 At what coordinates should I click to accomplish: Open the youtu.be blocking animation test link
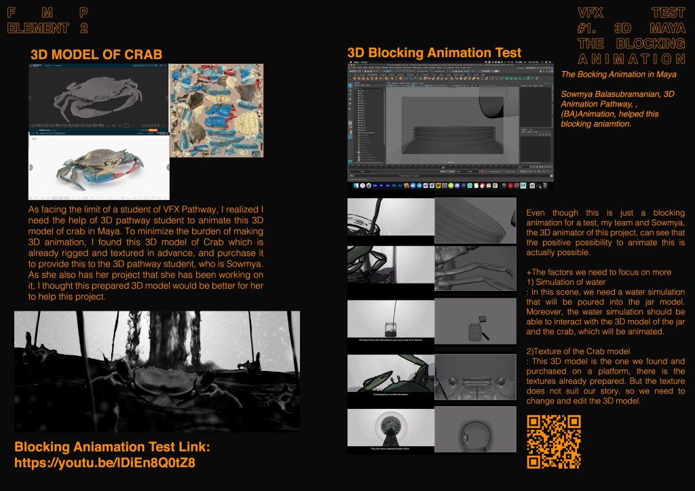[x=105, y=463]
